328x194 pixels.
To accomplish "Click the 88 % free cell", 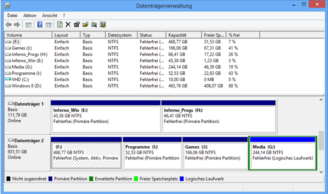I will point(233,86).
